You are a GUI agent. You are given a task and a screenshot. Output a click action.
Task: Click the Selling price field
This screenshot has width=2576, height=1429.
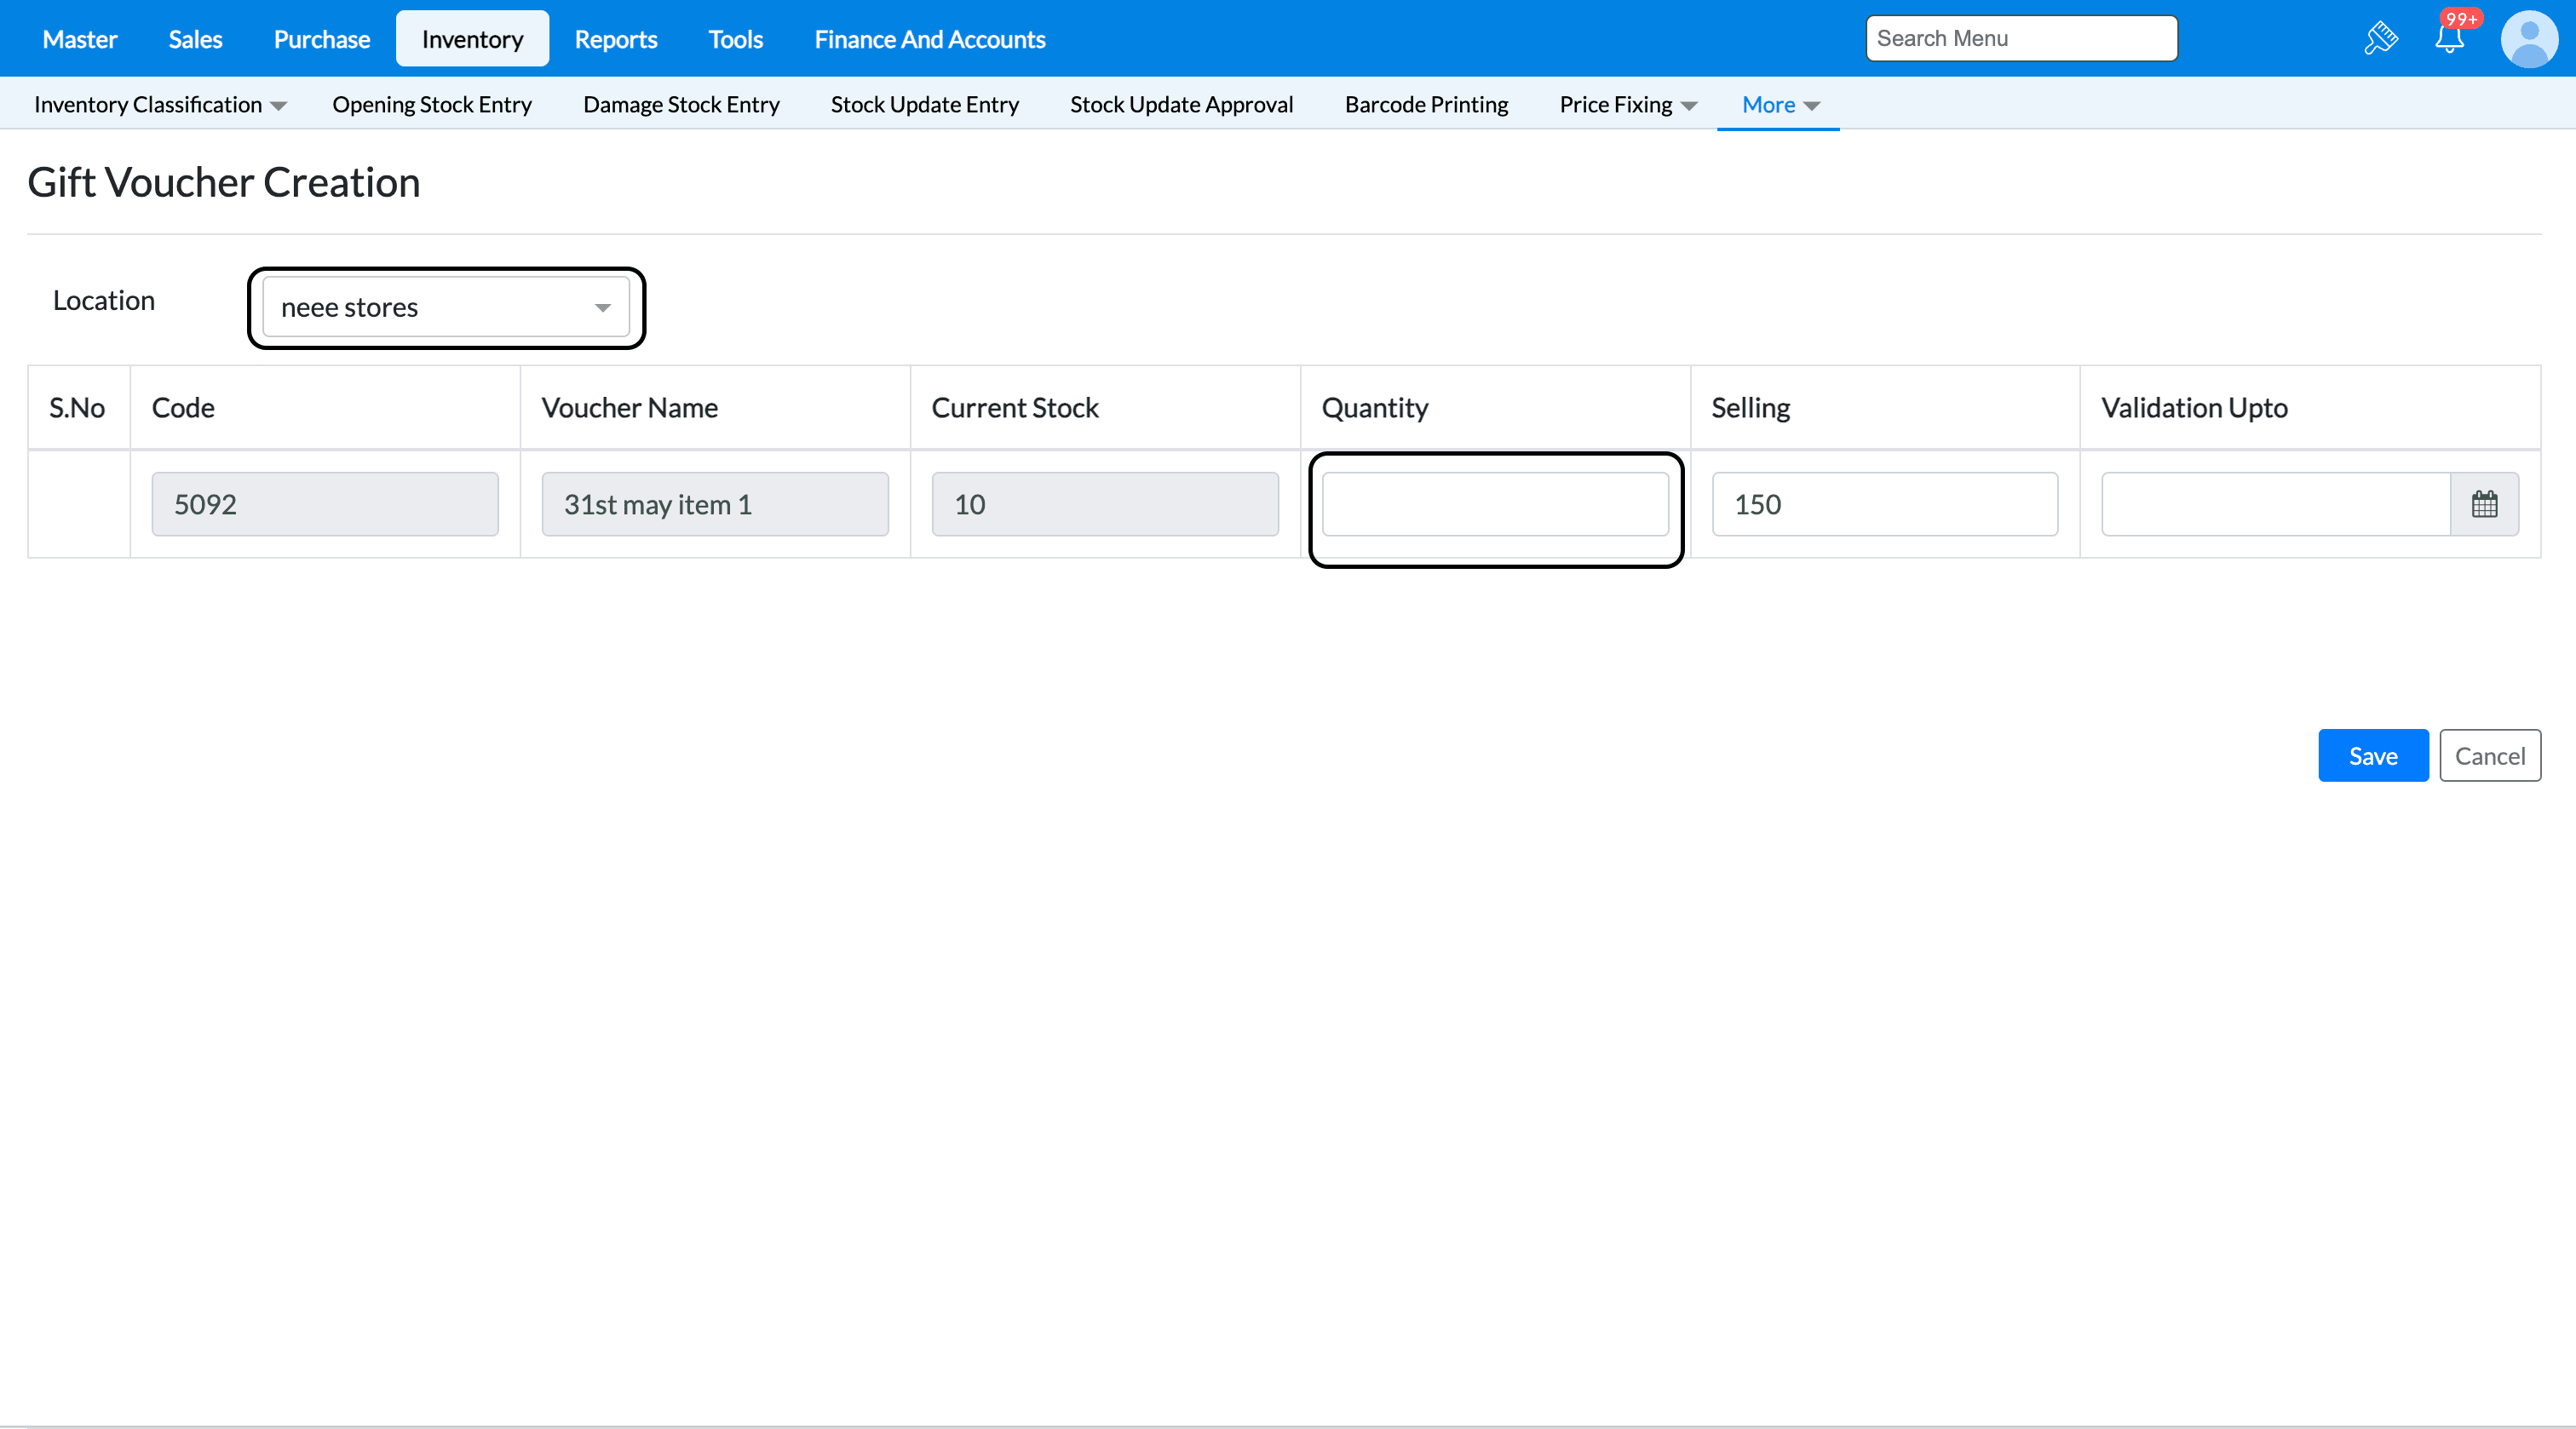click(x=1884, y=504)
